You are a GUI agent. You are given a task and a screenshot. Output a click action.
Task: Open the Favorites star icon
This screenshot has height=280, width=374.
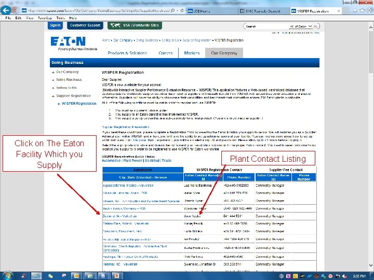click(362, 10)
